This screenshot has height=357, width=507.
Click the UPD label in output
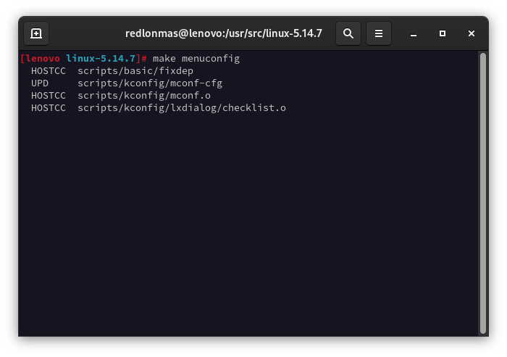[40, 83]
